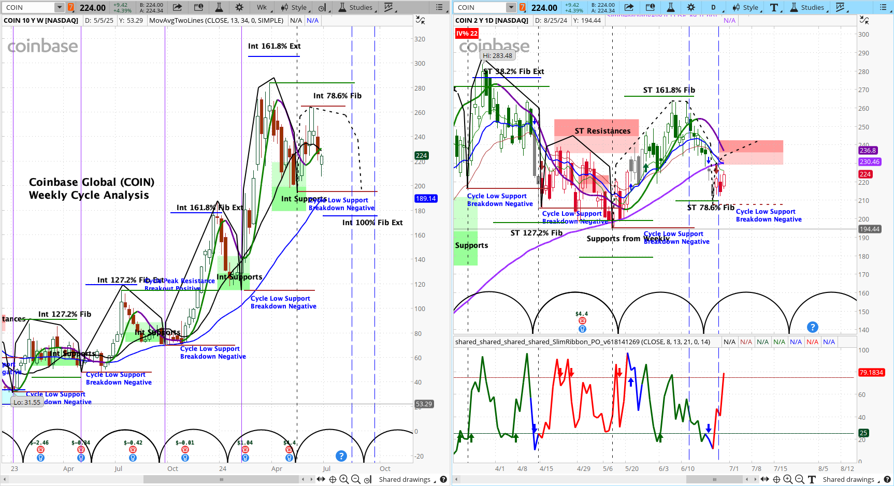Click the Studies button on left chart
894x486 pixels.
[x=355, y=7]
